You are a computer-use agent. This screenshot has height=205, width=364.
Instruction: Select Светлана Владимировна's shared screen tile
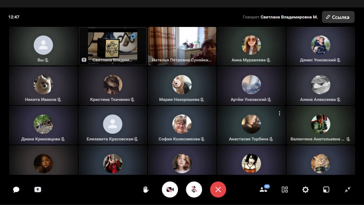[x=113, y=46]
